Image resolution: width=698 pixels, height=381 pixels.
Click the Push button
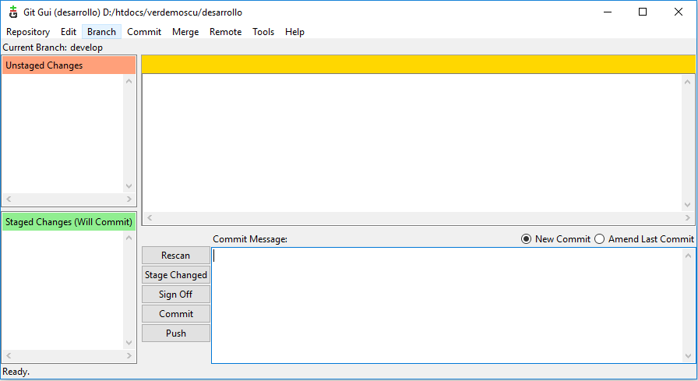pyautogui.click(x=176, y=333)
